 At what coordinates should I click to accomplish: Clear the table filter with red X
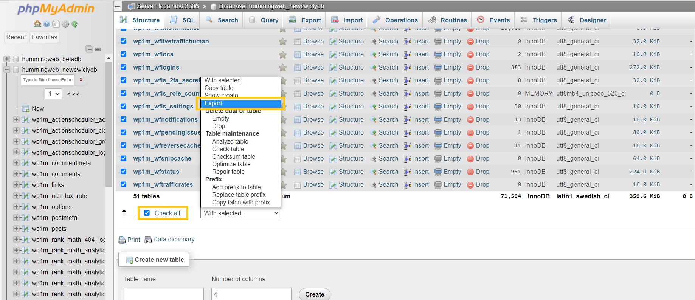(81, 80)
